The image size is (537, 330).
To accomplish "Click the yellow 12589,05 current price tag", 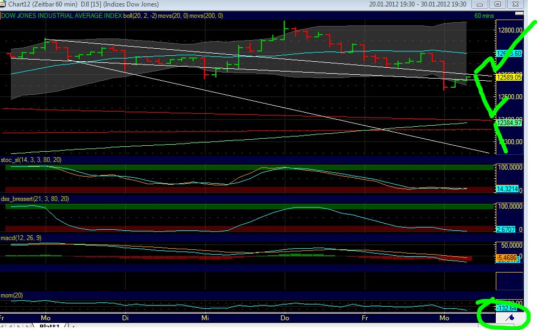I will click(x=509, y=77).
